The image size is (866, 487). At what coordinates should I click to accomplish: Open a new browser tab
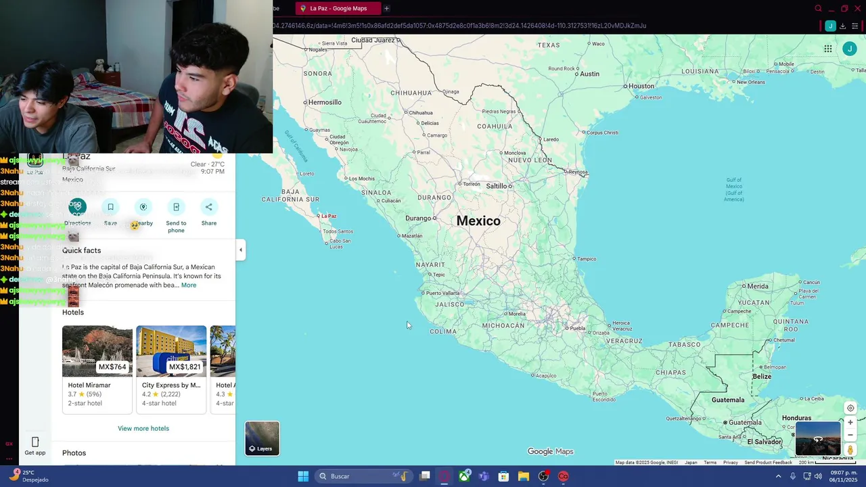(386, 8)
